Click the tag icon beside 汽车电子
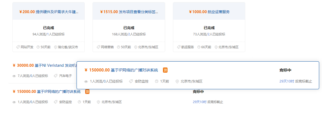The width and height of the screenshot is (322, 113). [x=56, y=76]
